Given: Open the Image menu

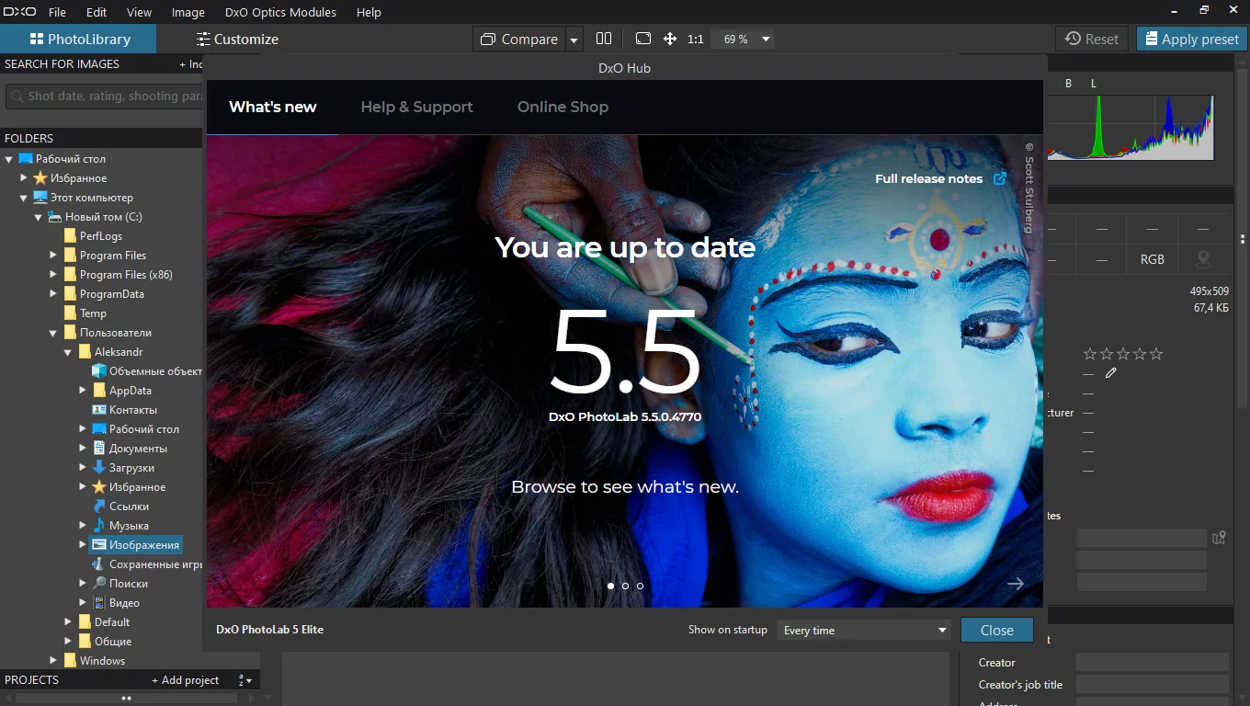Looking at the screenshot, I should pyautogui.click(x=188, y=12).
